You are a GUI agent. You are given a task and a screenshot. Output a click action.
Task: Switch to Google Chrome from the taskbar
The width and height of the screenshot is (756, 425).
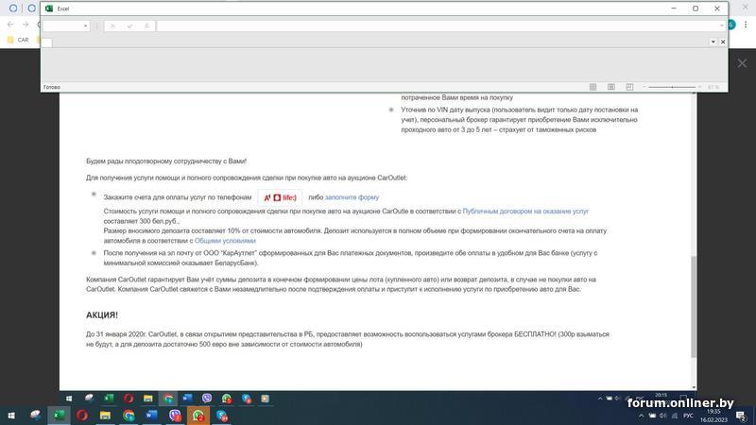pos(129,416)
